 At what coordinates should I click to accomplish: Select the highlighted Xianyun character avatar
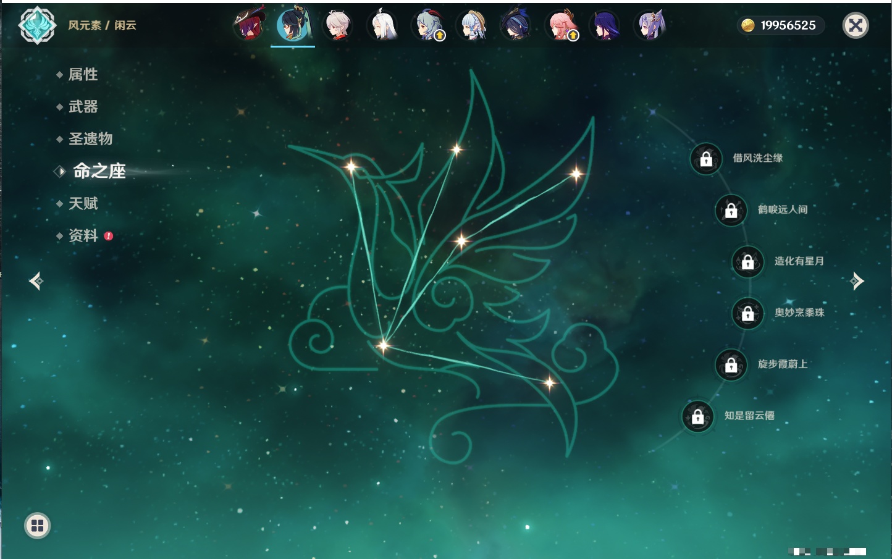point(293,25)
